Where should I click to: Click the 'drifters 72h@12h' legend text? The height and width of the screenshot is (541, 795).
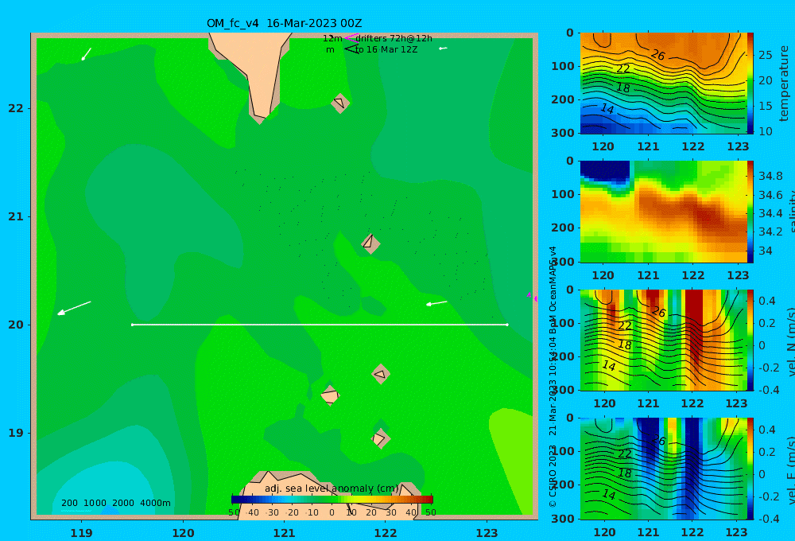tap(394, 38)
